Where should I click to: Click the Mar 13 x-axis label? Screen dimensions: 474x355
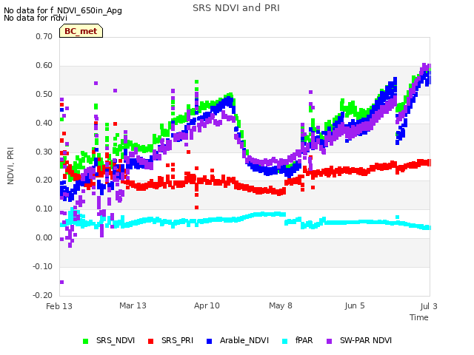[x=133, y=305]
